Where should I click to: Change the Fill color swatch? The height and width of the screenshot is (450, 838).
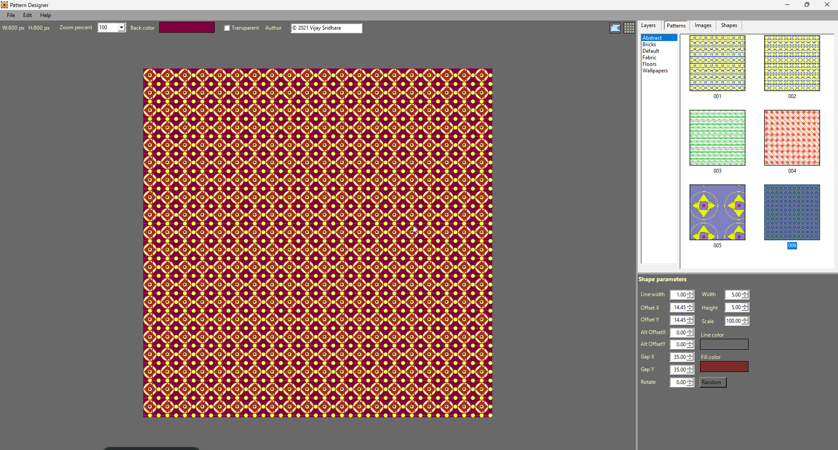(724, 366)
